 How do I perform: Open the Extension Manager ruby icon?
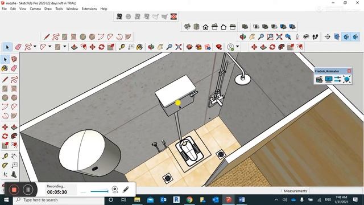pos(218,47)
